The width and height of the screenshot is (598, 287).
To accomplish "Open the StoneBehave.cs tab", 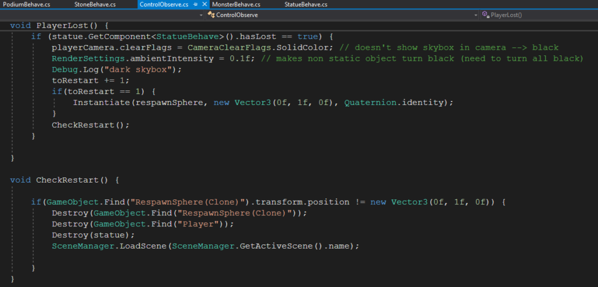I will coord(95,5).
